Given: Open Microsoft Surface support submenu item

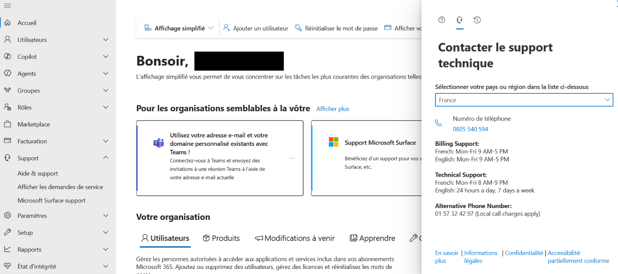Looking at the screenshot, I should (52, 200).
